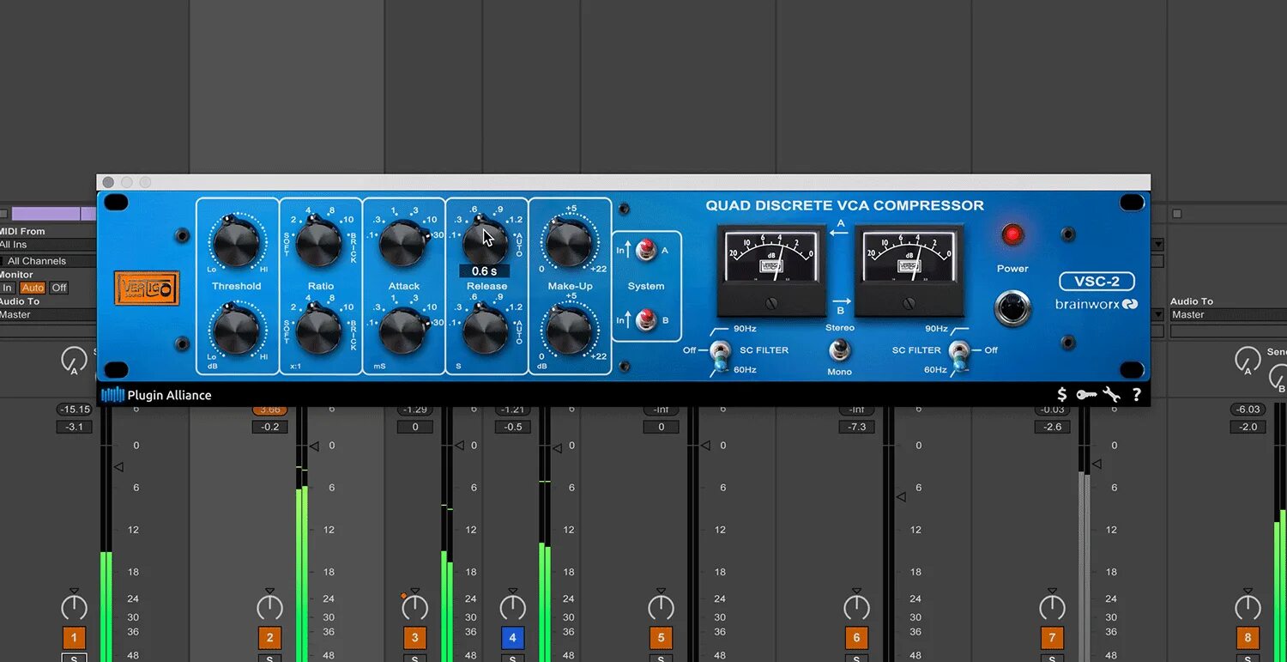This screenshot has width=1287, height=662.
Task: Open the 'All Channels' input channel dropdown
Action: (x=48, y=261)
